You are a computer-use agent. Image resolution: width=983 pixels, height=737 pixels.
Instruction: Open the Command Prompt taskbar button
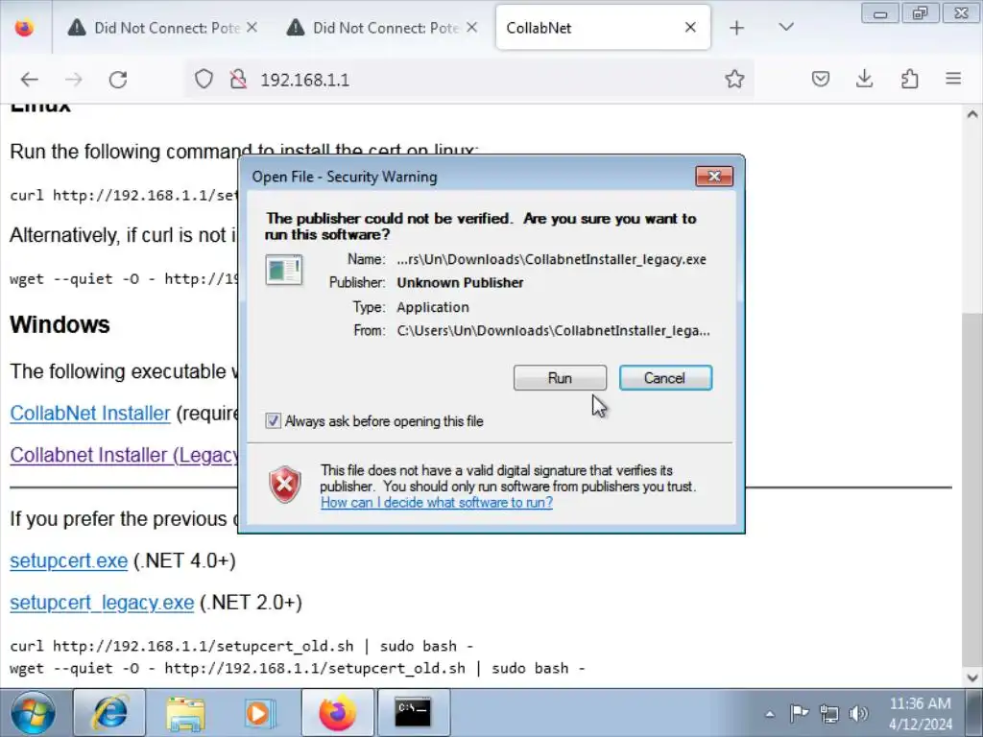[x=413, y=713]
